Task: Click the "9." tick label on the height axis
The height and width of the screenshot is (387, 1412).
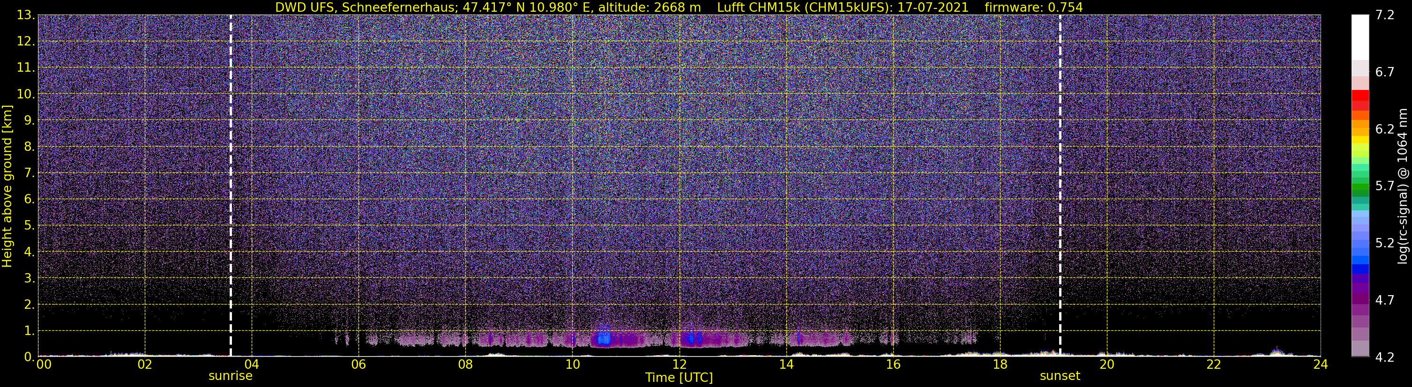Action: (x=30, y=120)
